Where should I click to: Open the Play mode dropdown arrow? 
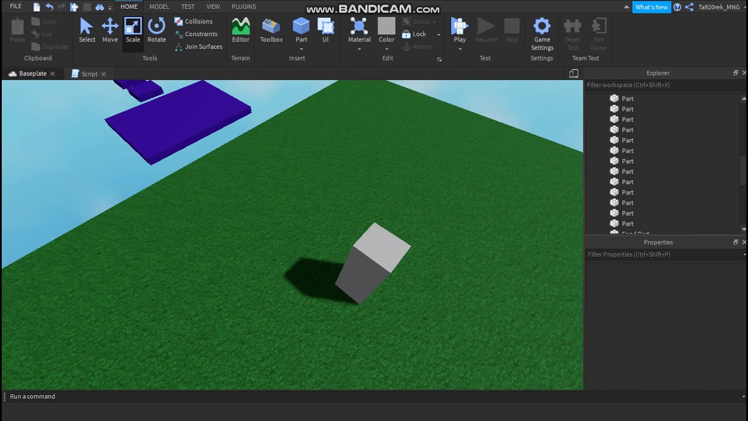(x=460, y=49)
